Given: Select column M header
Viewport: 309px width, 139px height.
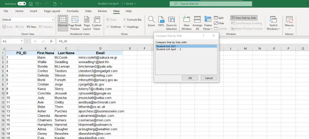Looking at the screenshot, I should 245,49.
